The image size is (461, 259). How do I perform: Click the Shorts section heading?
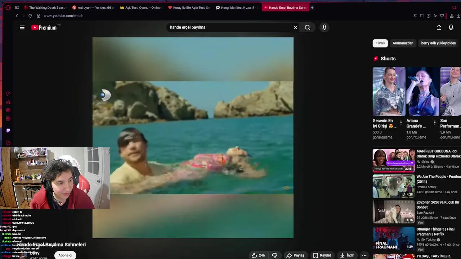click(388, 59)
